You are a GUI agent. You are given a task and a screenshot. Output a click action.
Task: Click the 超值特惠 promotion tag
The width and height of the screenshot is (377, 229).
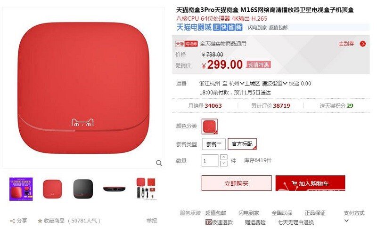258,64
